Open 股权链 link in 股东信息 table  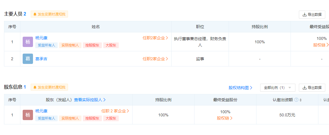225,118
